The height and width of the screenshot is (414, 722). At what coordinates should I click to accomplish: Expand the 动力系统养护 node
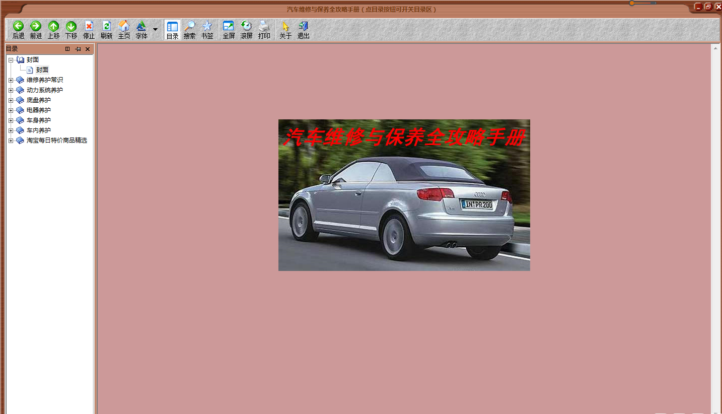11,90
